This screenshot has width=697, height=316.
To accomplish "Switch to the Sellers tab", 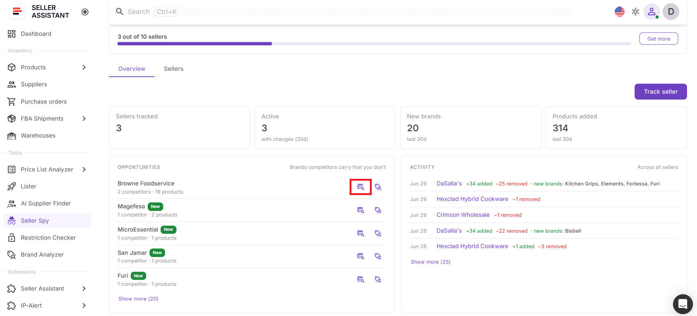I will [x=174, y=69].
